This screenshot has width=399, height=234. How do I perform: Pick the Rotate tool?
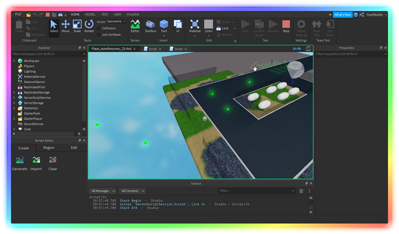click(x=89, y=26)
